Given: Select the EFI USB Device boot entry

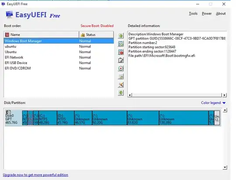Looking at the screenshot, I should pyautogui.click(x=59, y=63).
